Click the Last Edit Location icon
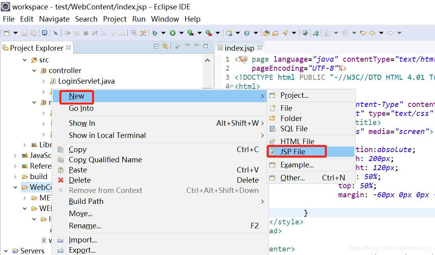 click(363, 33)
